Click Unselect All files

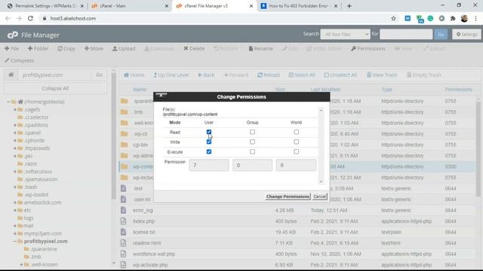[x=340, y=75]
